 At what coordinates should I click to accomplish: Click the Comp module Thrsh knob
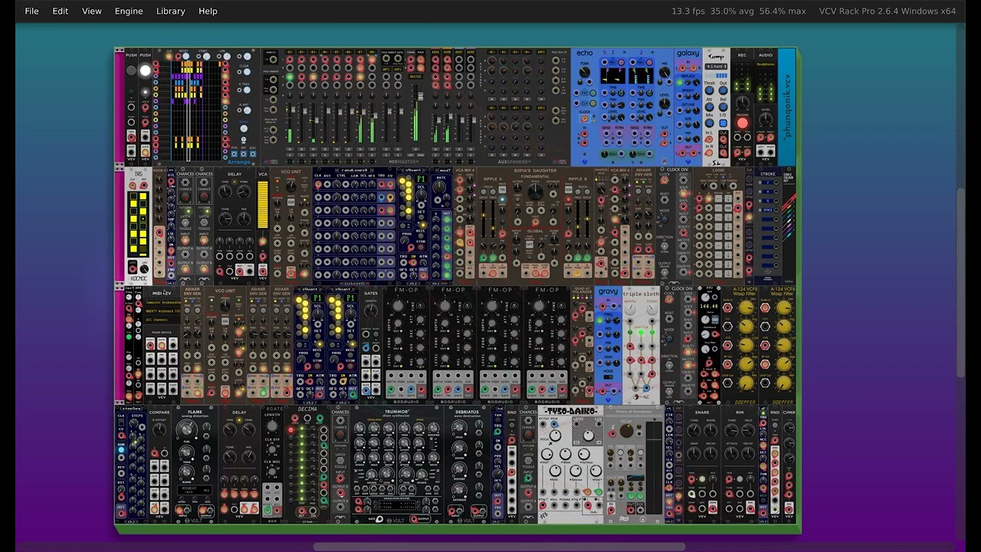(710, 90)
